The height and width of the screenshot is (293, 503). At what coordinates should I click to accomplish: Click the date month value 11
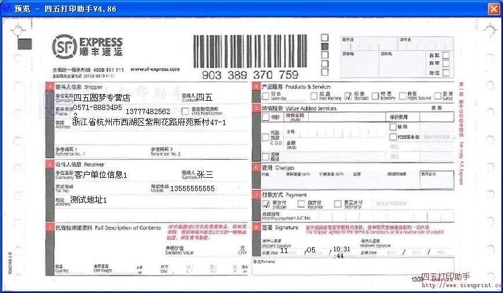284,251
